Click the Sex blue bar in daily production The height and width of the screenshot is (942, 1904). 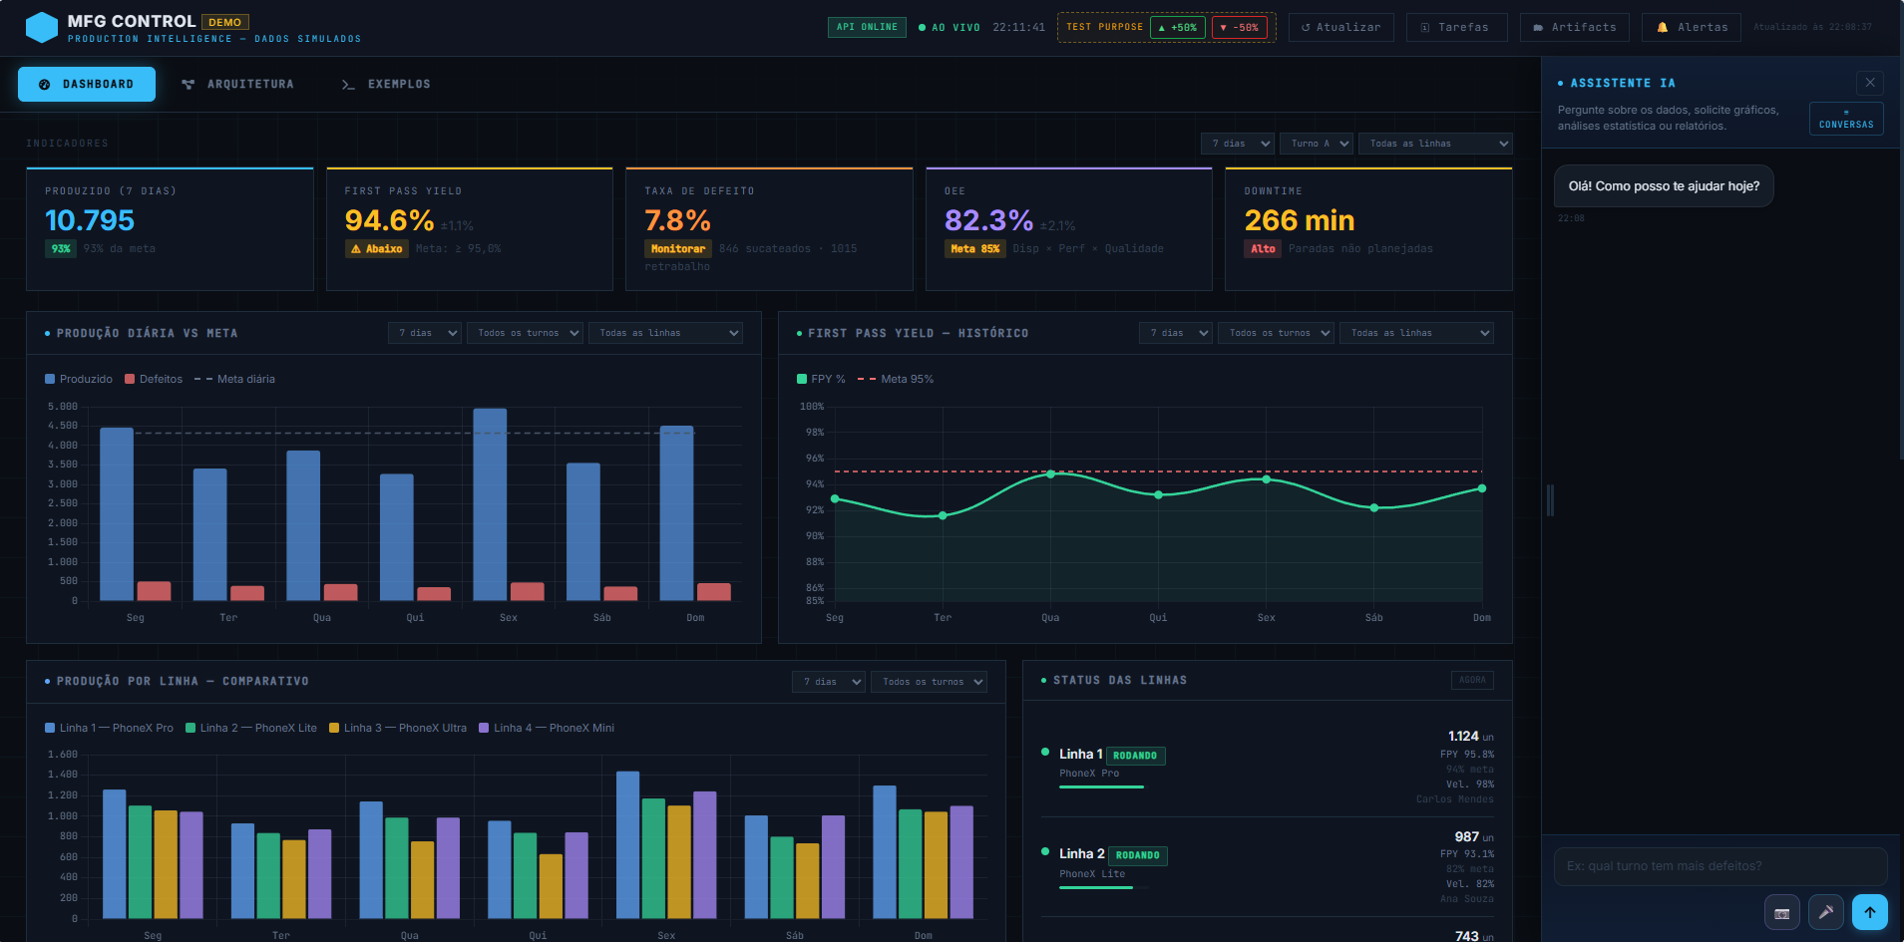point(490,504)
